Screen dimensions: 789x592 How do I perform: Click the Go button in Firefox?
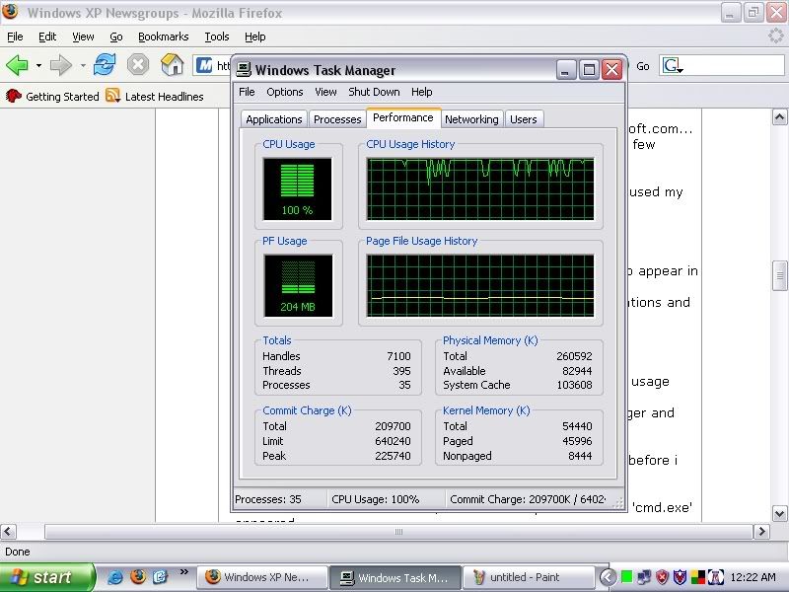pos(643,66)
